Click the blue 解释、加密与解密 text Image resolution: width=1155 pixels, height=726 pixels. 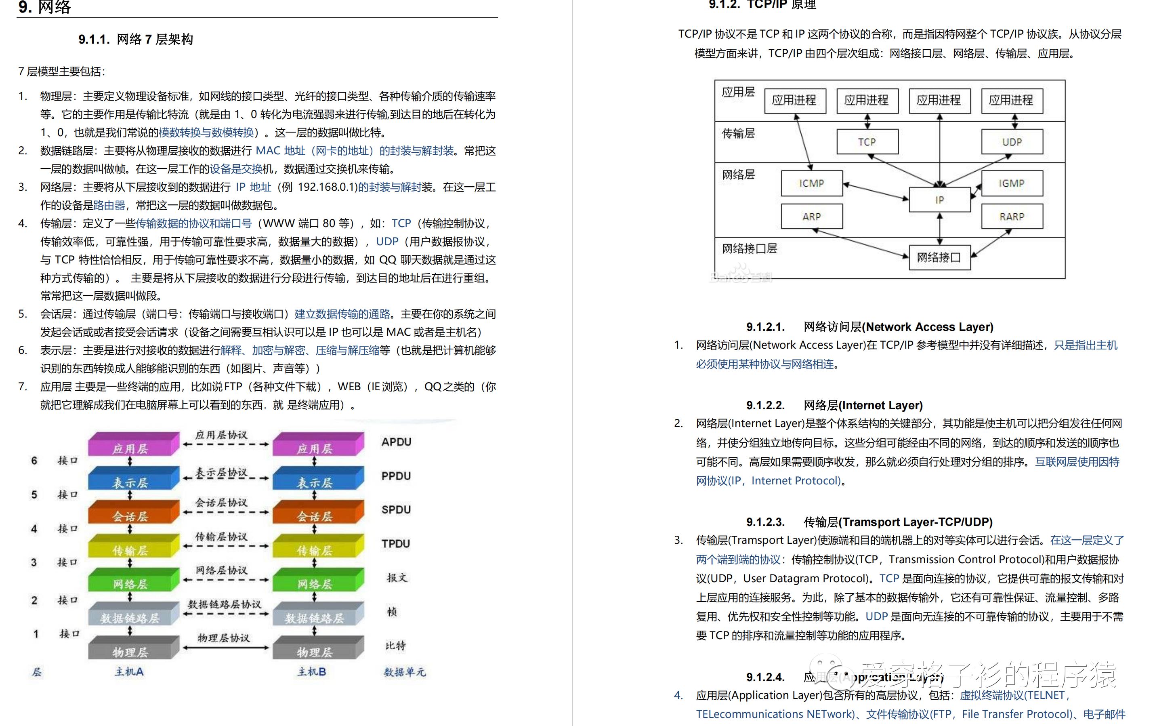pos(263,351)
